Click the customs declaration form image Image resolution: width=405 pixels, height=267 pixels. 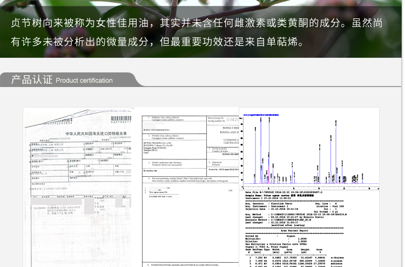click(x=77, y=188)
